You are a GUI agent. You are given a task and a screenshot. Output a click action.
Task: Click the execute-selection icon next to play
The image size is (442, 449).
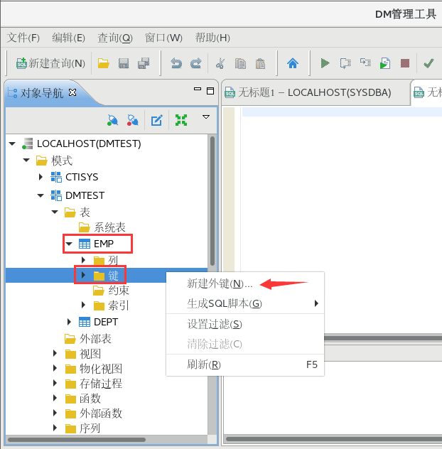[345, 63]
